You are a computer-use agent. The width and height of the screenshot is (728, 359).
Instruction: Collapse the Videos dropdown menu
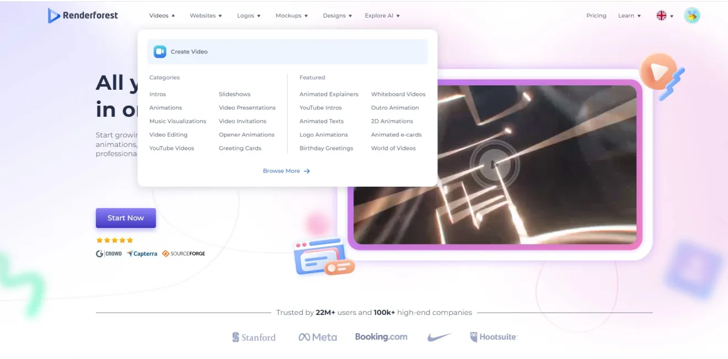click(162, 15)
